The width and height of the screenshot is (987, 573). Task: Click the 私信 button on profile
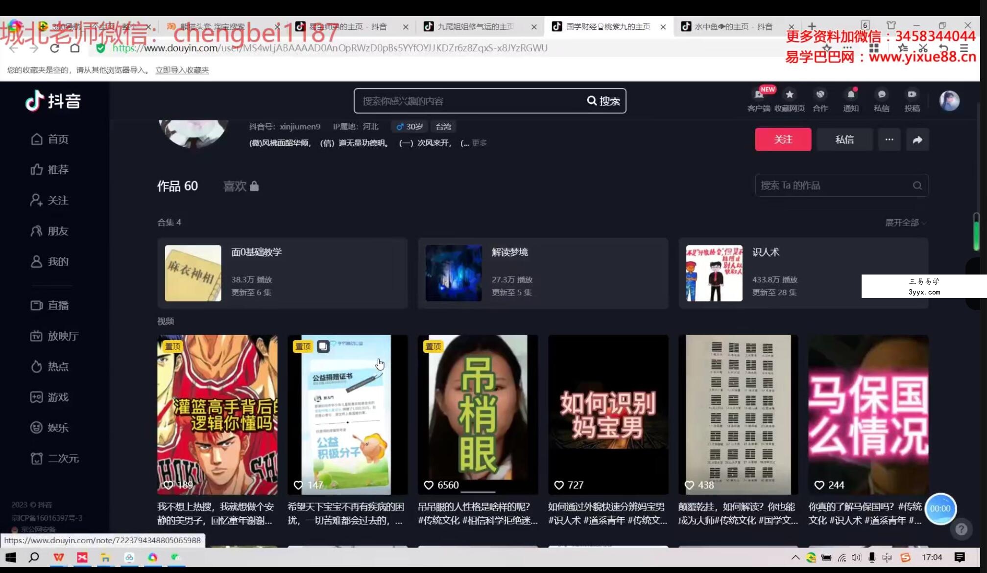(x=844, y=139)
